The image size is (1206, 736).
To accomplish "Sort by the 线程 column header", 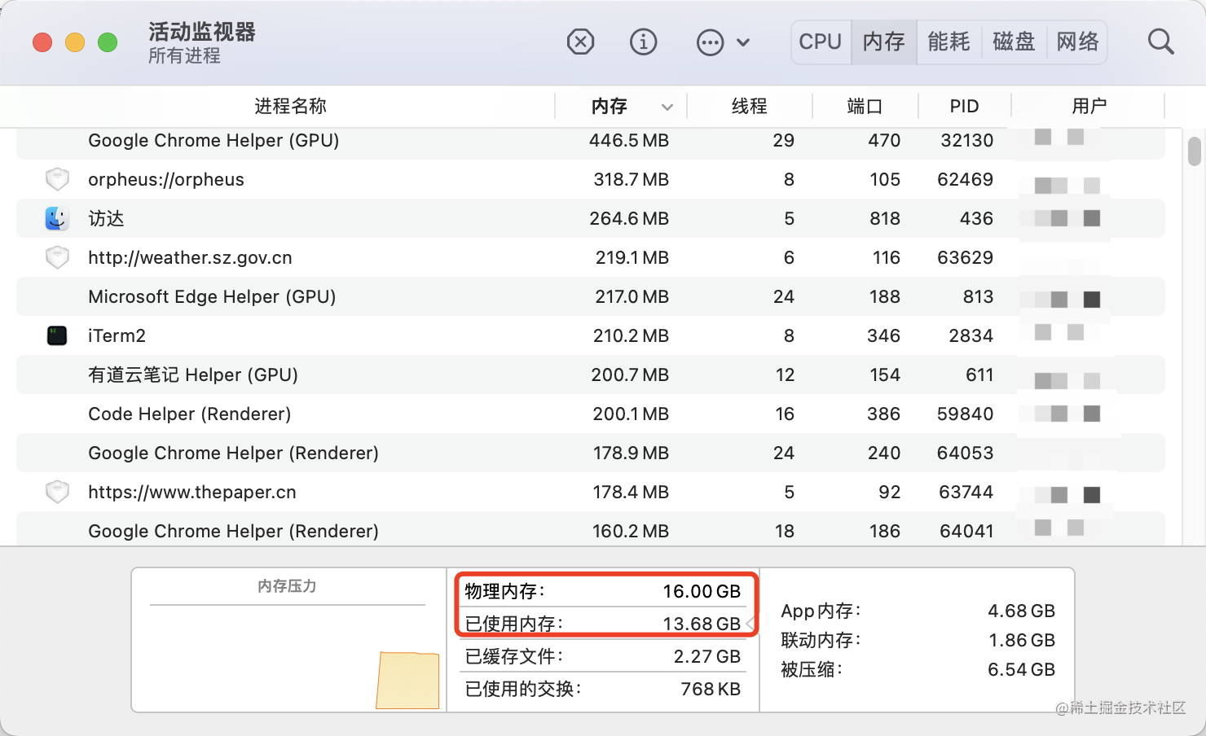I will coord(750,106).
